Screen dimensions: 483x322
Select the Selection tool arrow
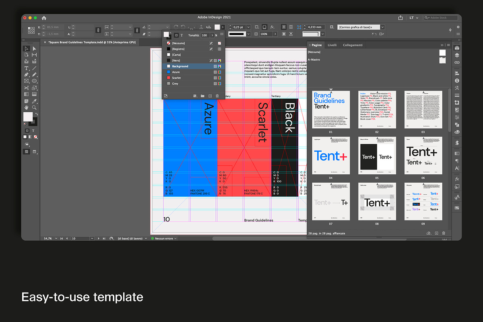27,49
